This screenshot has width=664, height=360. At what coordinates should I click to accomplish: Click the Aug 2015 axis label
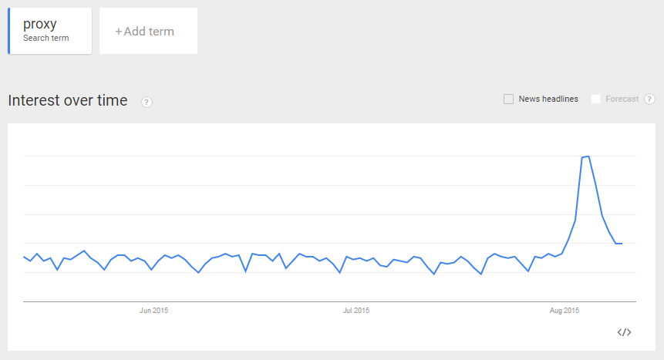click(565, 311)
